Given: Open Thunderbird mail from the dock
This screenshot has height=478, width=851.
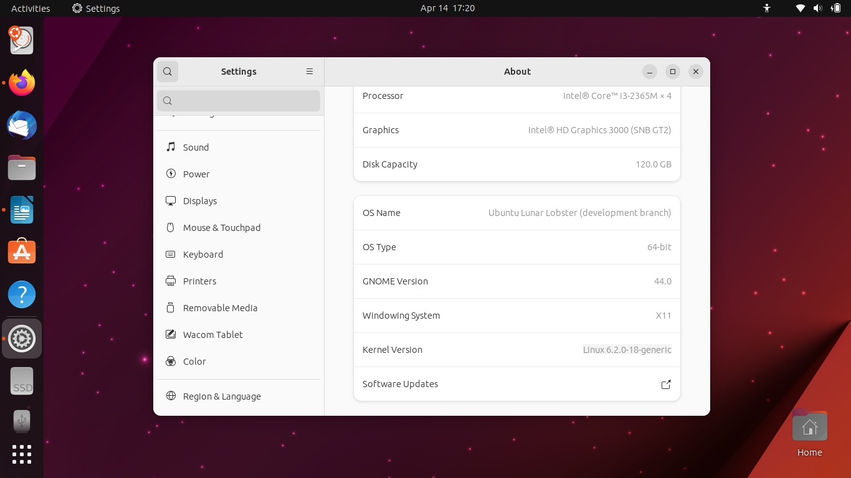Looking at the screenshot, I should (x=22, y=125).
